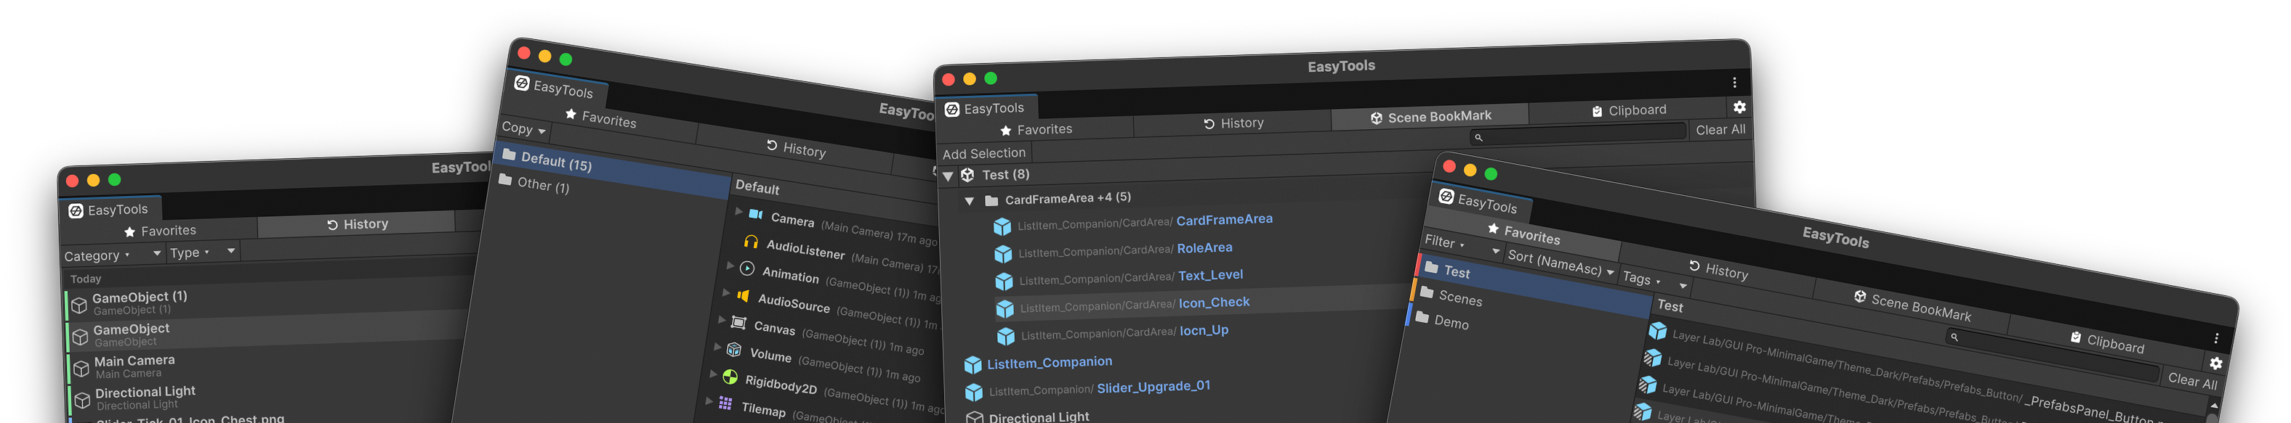Click the AudioSource speaker icon
This screenshot has width=2291, height=423.
point(743,295)
